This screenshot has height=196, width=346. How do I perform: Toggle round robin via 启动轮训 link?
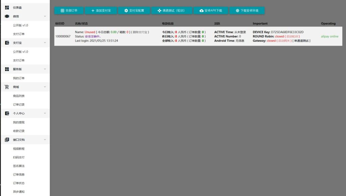click(x=293, y=36)
